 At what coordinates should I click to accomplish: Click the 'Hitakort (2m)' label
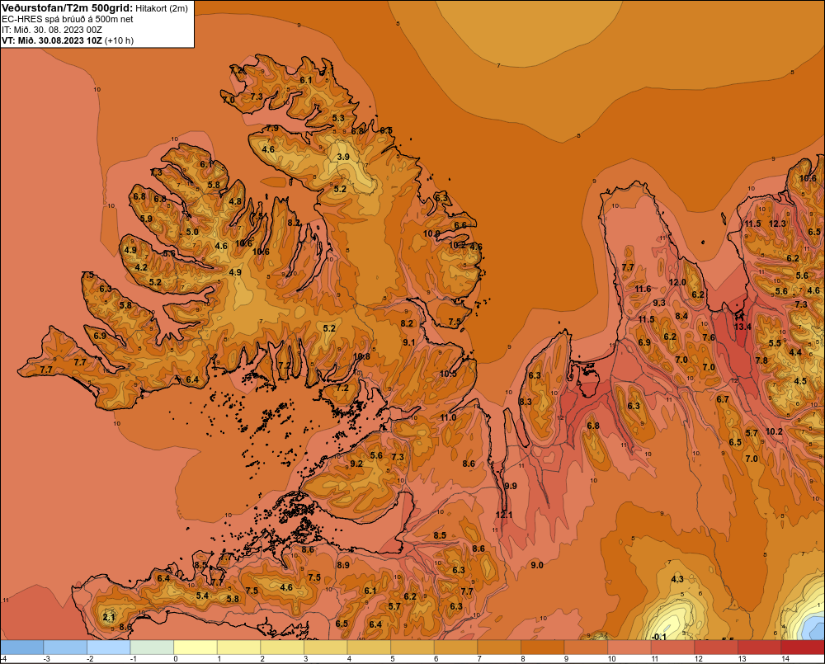coord(162,8)
